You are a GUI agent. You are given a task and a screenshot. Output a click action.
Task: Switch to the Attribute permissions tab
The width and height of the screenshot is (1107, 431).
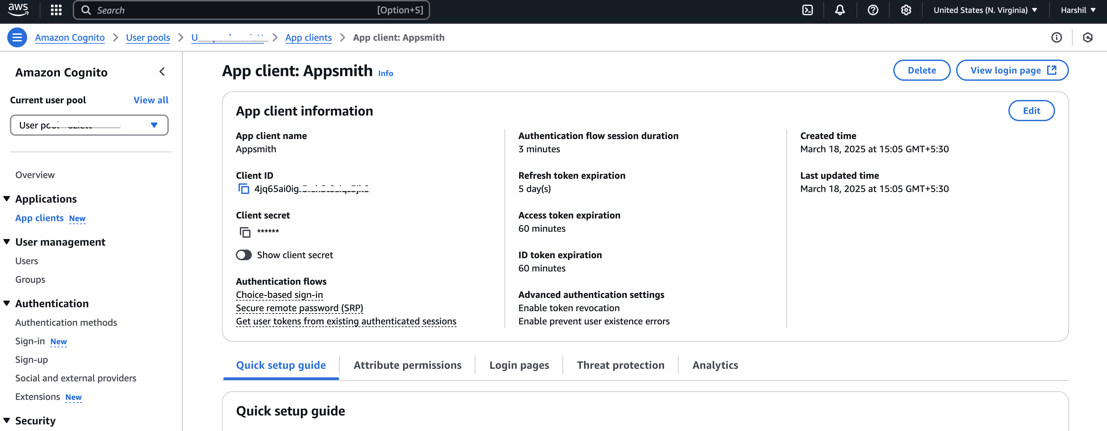407,365
